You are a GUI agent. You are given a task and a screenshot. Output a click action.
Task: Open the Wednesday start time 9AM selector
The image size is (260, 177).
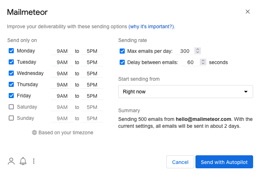(62, 73)
